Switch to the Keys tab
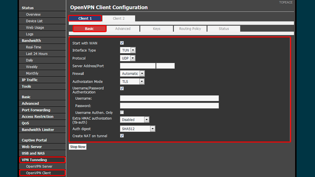Viewport: 315px width, 177px height. [x=157, y=29]
